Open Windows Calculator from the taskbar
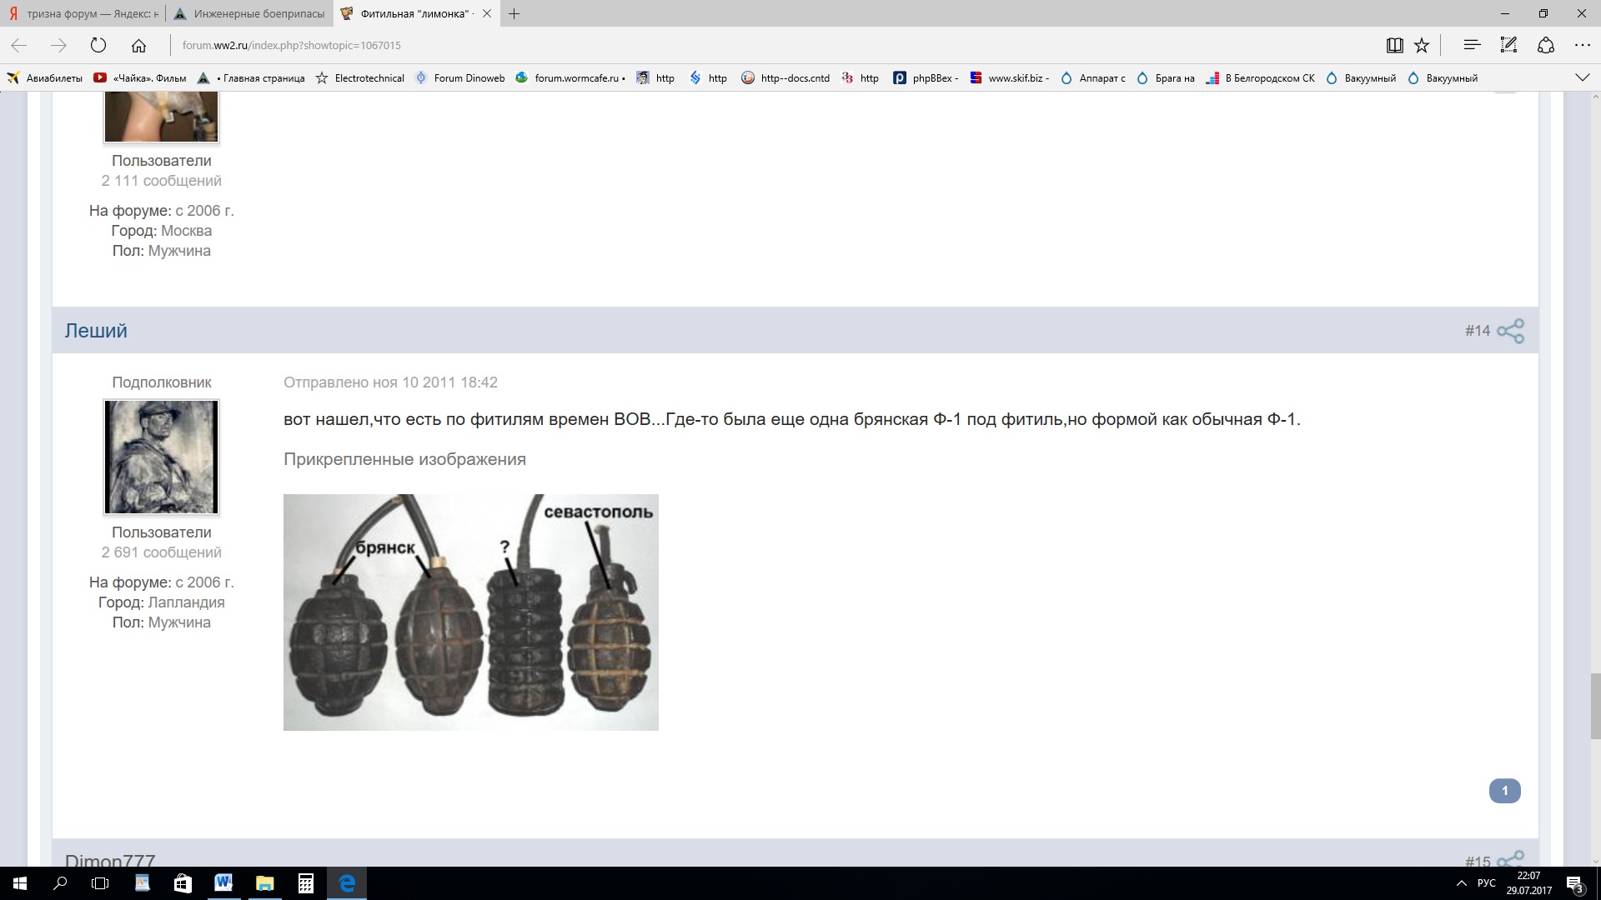 306,883
